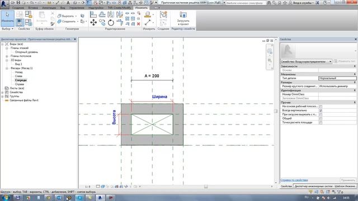Toggle the Properties palette icon
The image size is (358, 201).
(x=20, y=22)
